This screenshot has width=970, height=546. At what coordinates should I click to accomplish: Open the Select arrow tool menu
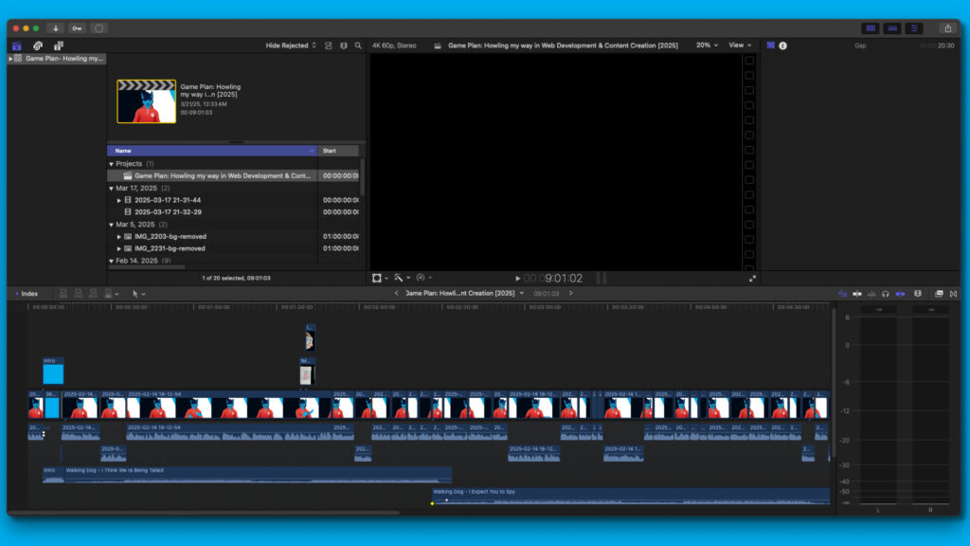click(x=138, y=294)
